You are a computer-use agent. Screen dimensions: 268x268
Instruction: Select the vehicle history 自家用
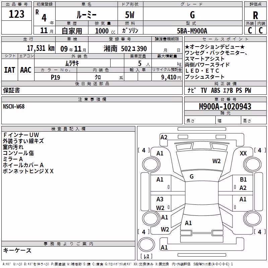click(x=72, y=31)
